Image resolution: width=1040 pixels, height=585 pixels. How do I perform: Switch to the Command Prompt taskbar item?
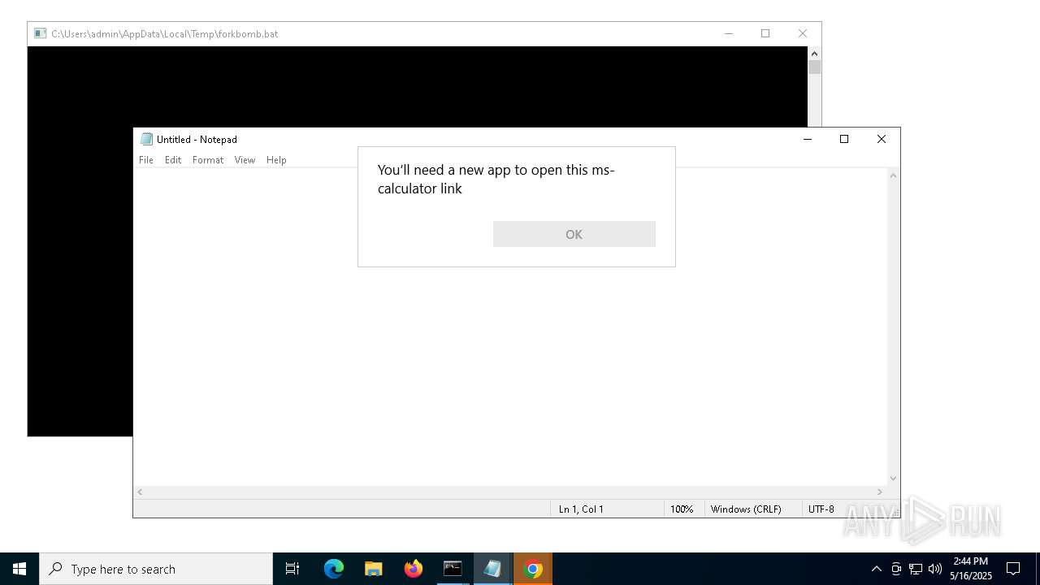[x=453, y=569]
